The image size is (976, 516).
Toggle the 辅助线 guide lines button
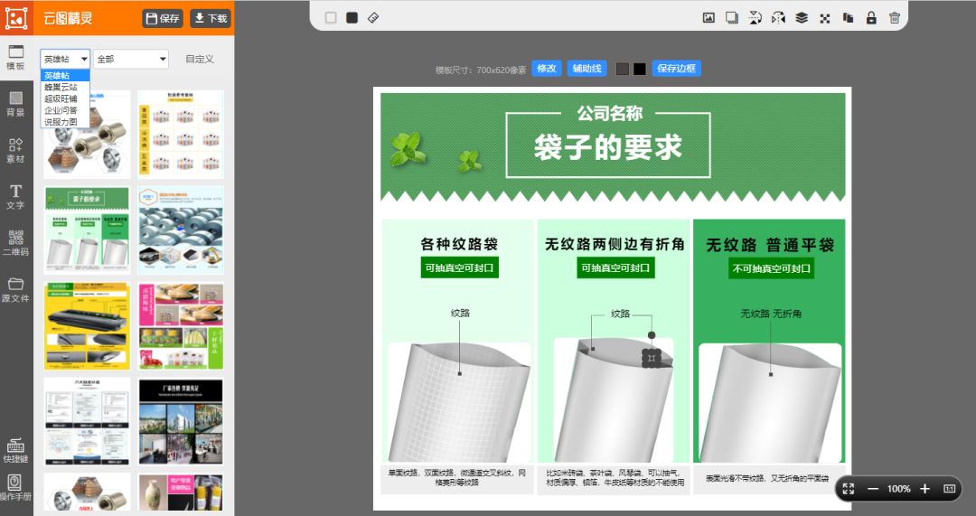pyautogui.click(x=587, y=69)
